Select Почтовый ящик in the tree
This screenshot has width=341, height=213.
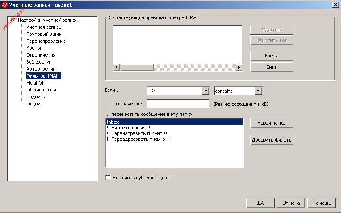(x=44, y=34)
